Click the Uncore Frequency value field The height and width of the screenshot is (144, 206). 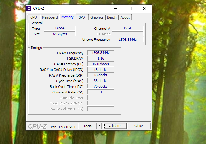pos(128,40)
